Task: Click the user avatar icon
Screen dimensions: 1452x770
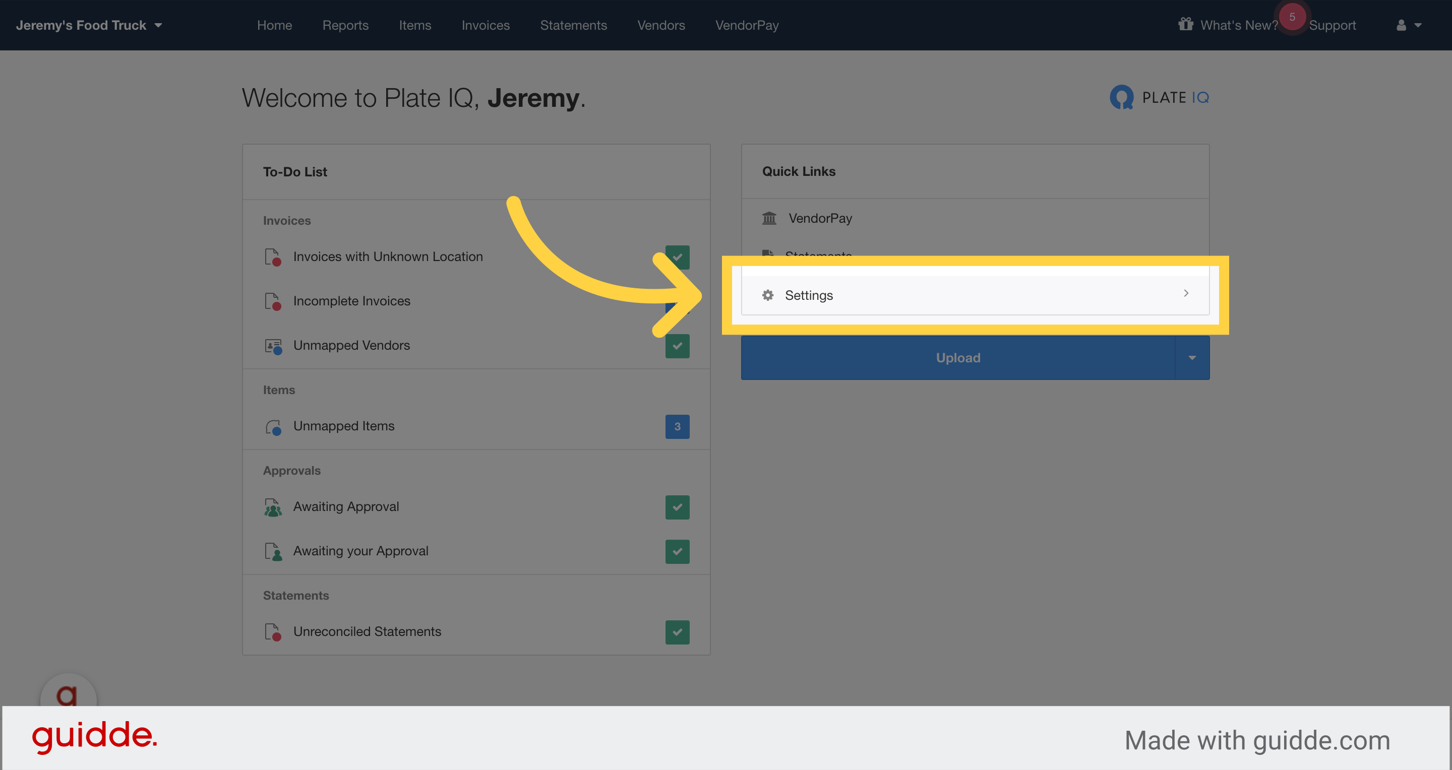Action: point(1401,25)
